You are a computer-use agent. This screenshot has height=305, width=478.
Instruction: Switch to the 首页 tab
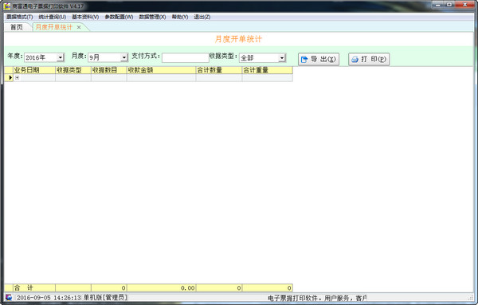(x=17, y=27)
